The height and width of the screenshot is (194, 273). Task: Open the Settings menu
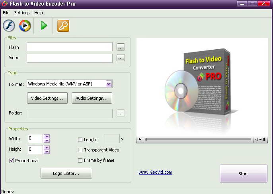pyautogui.click(x=22, y=13)
